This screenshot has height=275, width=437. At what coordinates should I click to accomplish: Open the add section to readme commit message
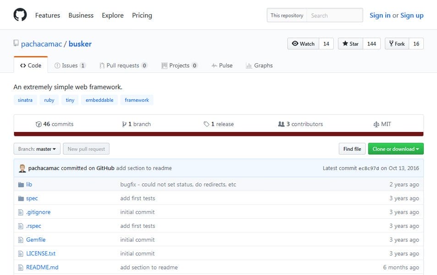point(144,168)
